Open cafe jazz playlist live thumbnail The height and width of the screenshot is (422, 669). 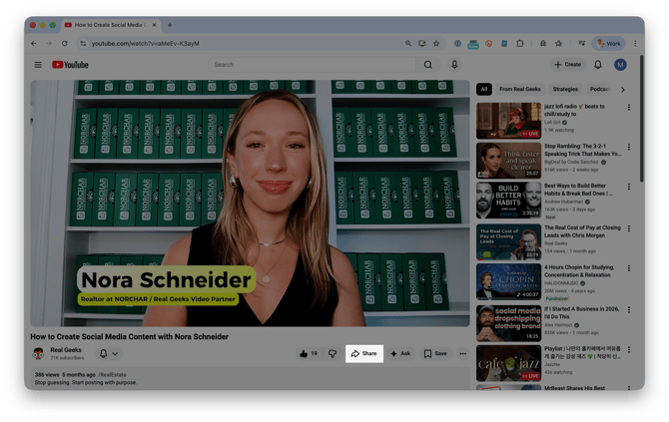pos(508,363)
